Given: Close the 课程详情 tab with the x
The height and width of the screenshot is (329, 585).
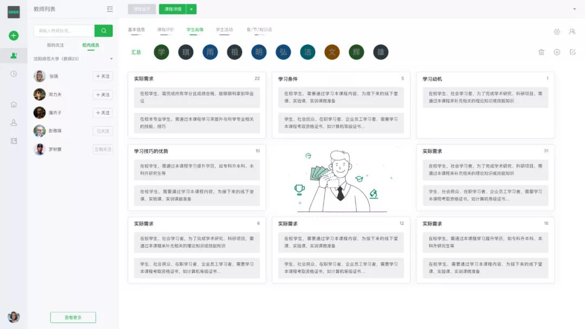Looking at the screenshot, I should pos(191,9).
